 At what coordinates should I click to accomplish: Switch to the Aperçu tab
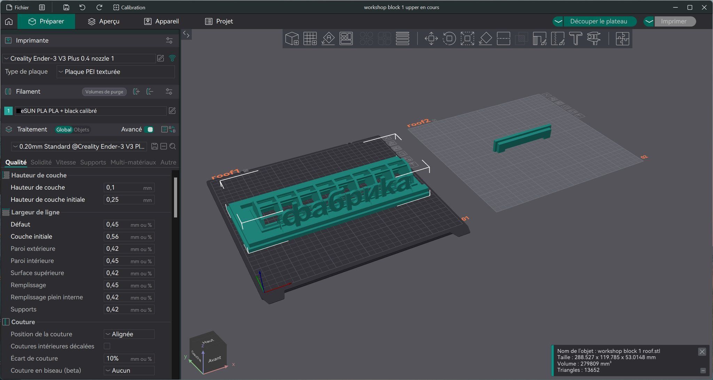(x=104, y=21)
